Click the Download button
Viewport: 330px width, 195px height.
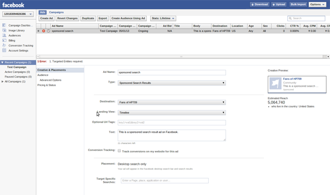(x=260, y=4)
